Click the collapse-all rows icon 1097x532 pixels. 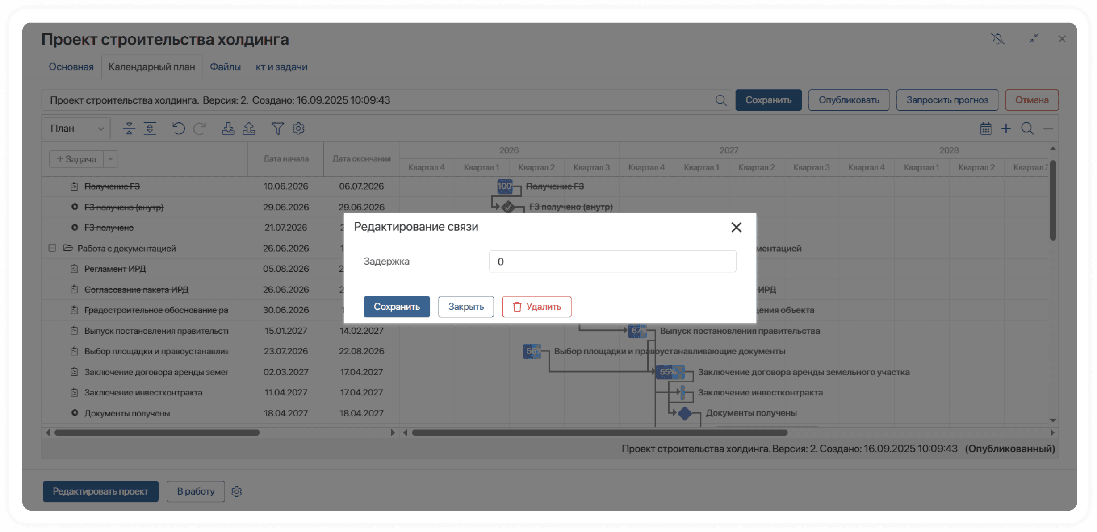[129, 129]
